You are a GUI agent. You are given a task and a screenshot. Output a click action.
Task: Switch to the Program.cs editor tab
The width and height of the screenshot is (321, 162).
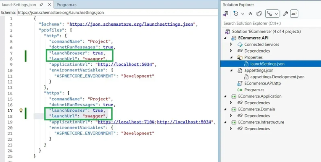pos(66,5)
